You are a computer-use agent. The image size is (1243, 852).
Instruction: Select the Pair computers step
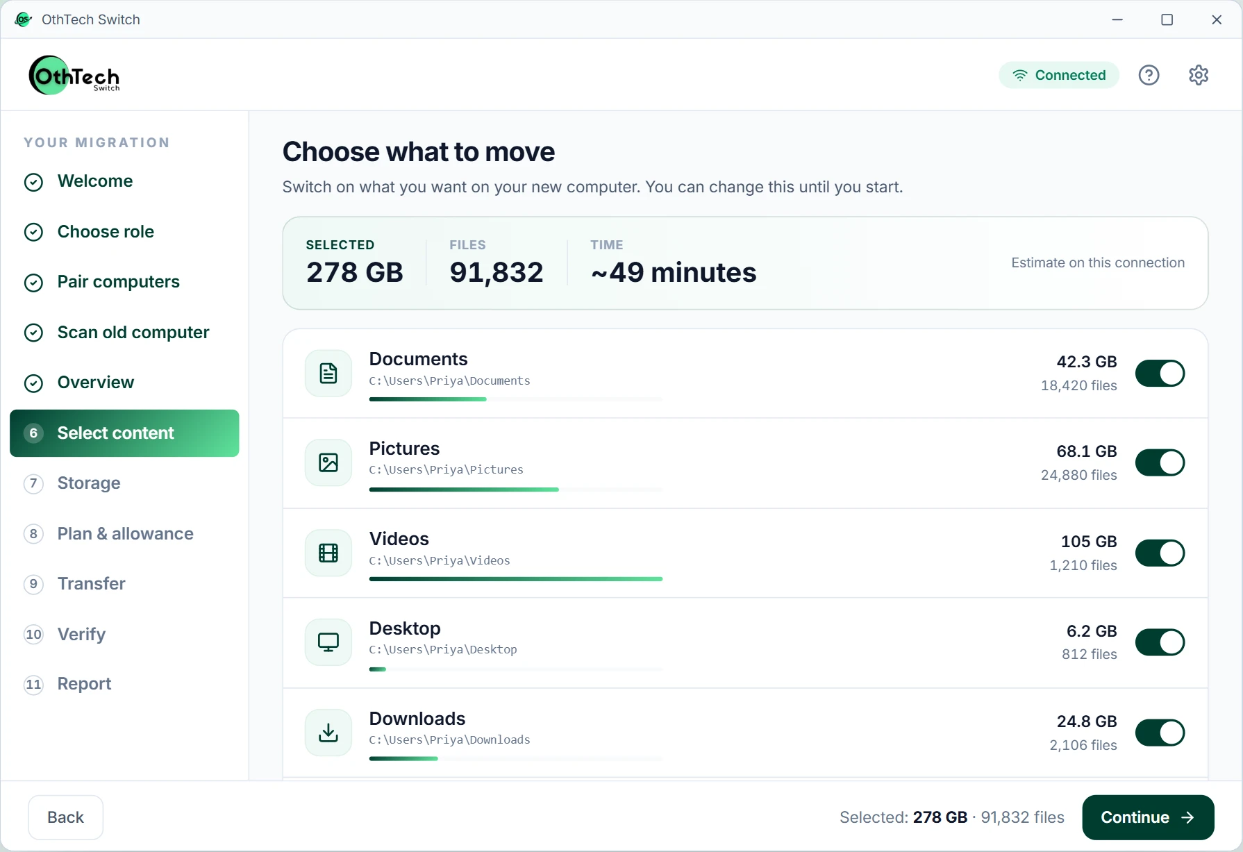[124, 282]
